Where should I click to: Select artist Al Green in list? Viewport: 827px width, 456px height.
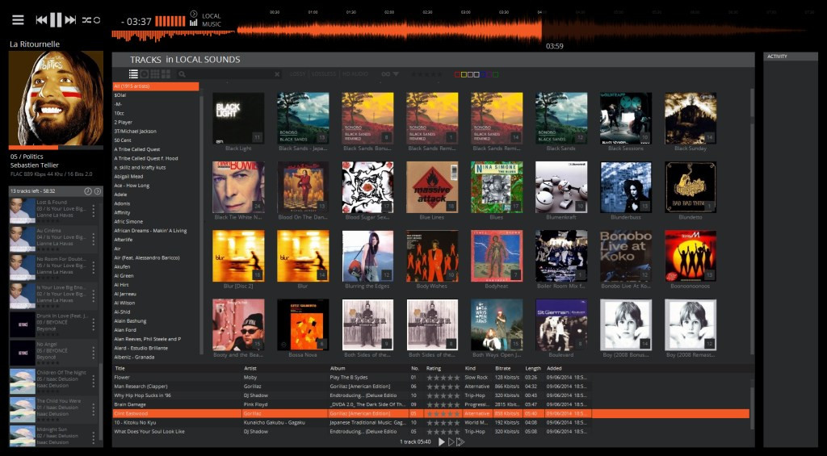tap(156, 276)
